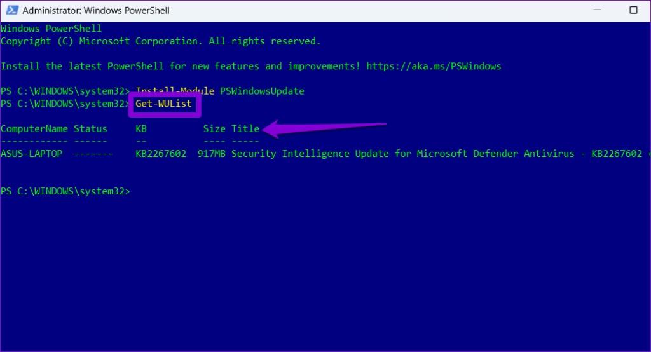Click the Title column header
The width and height of the screenshot is (651, 352).
(245, 129)
